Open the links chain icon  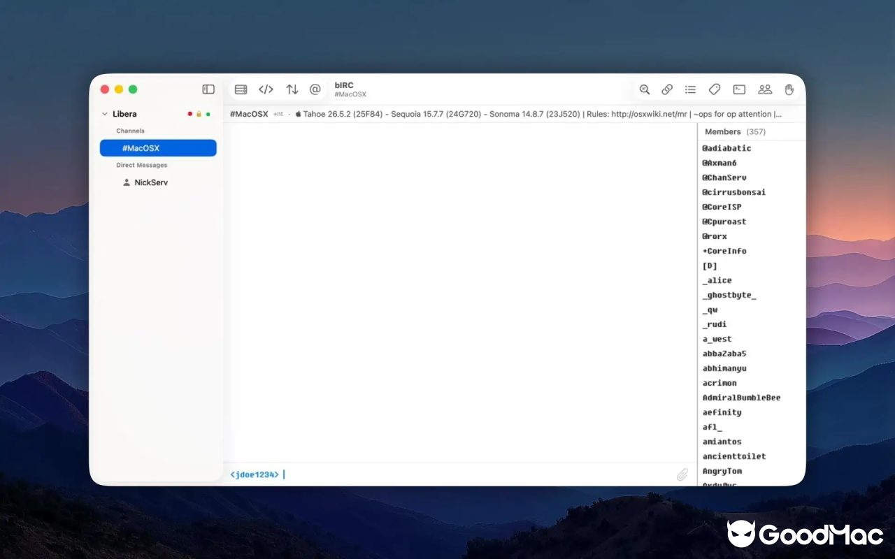667,89
